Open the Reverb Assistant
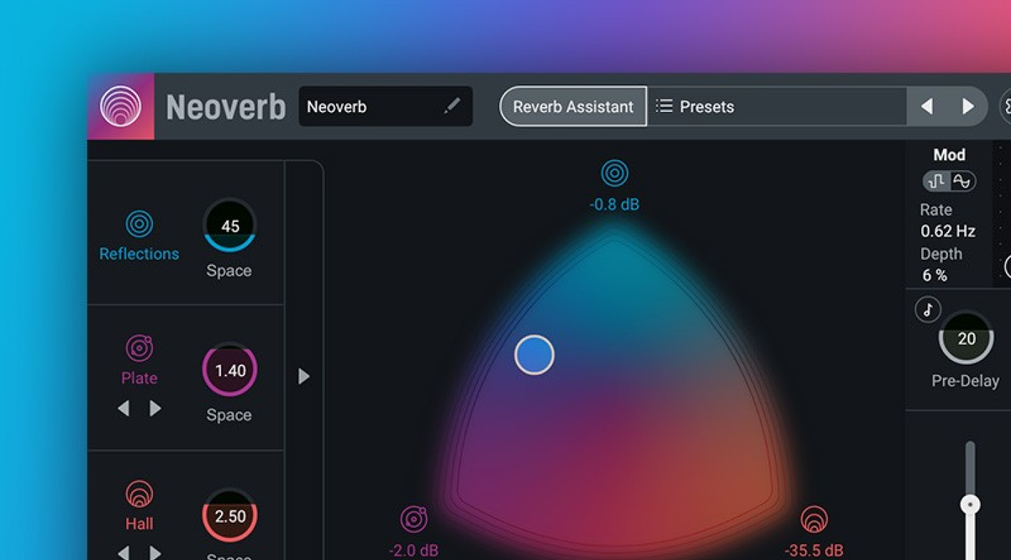The image size is (1011, 560). pyautogui.click(x=573, y=106)
